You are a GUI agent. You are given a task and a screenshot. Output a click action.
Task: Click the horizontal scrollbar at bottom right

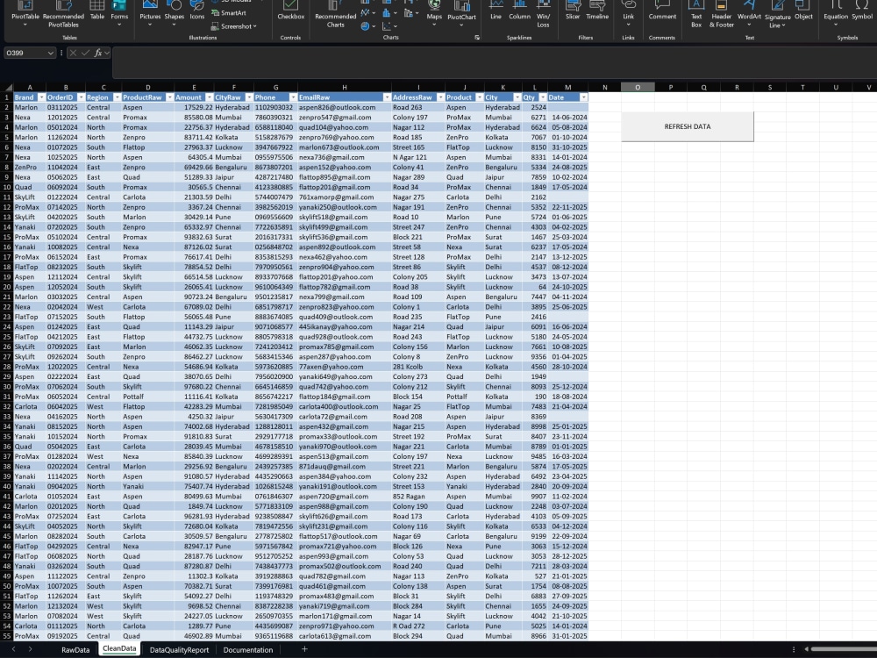(844, 649)
